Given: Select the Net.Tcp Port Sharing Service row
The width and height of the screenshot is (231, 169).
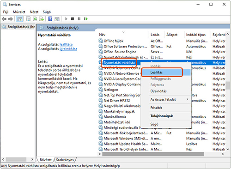Looking at the screenshot, I should (119, 95).
